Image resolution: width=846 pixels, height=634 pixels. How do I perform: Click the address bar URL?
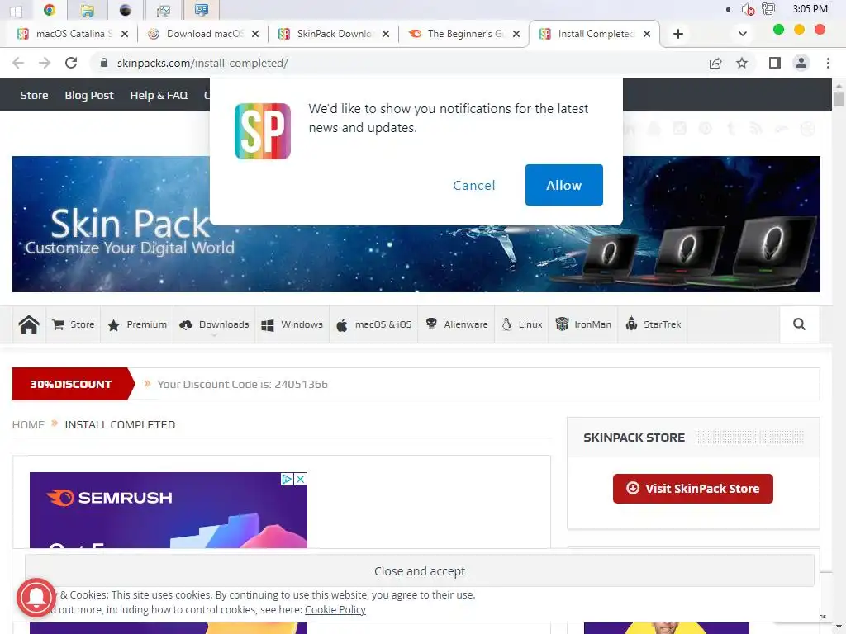point(202,63)
